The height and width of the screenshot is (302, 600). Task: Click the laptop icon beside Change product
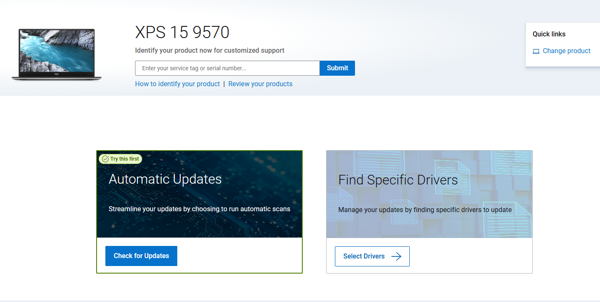[x=536, y=51]
